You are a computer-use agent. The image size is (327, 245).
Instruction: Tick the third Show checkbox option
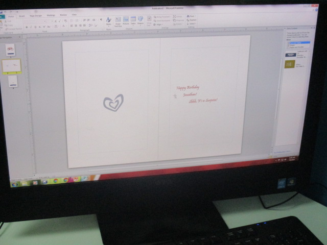point(289,47)
